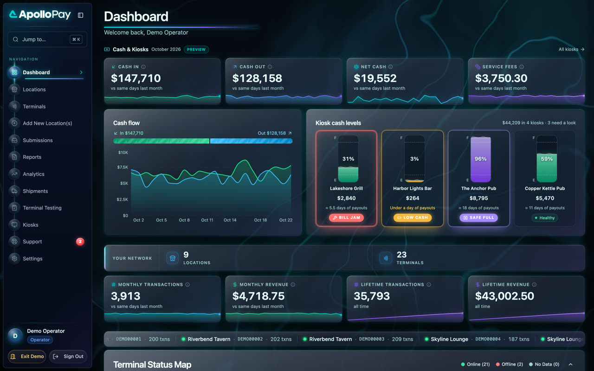Image resolution: width=594 pixels, height=371 pixels.
Task: Click the Support notification badge 2
Action: pos(80,242)
